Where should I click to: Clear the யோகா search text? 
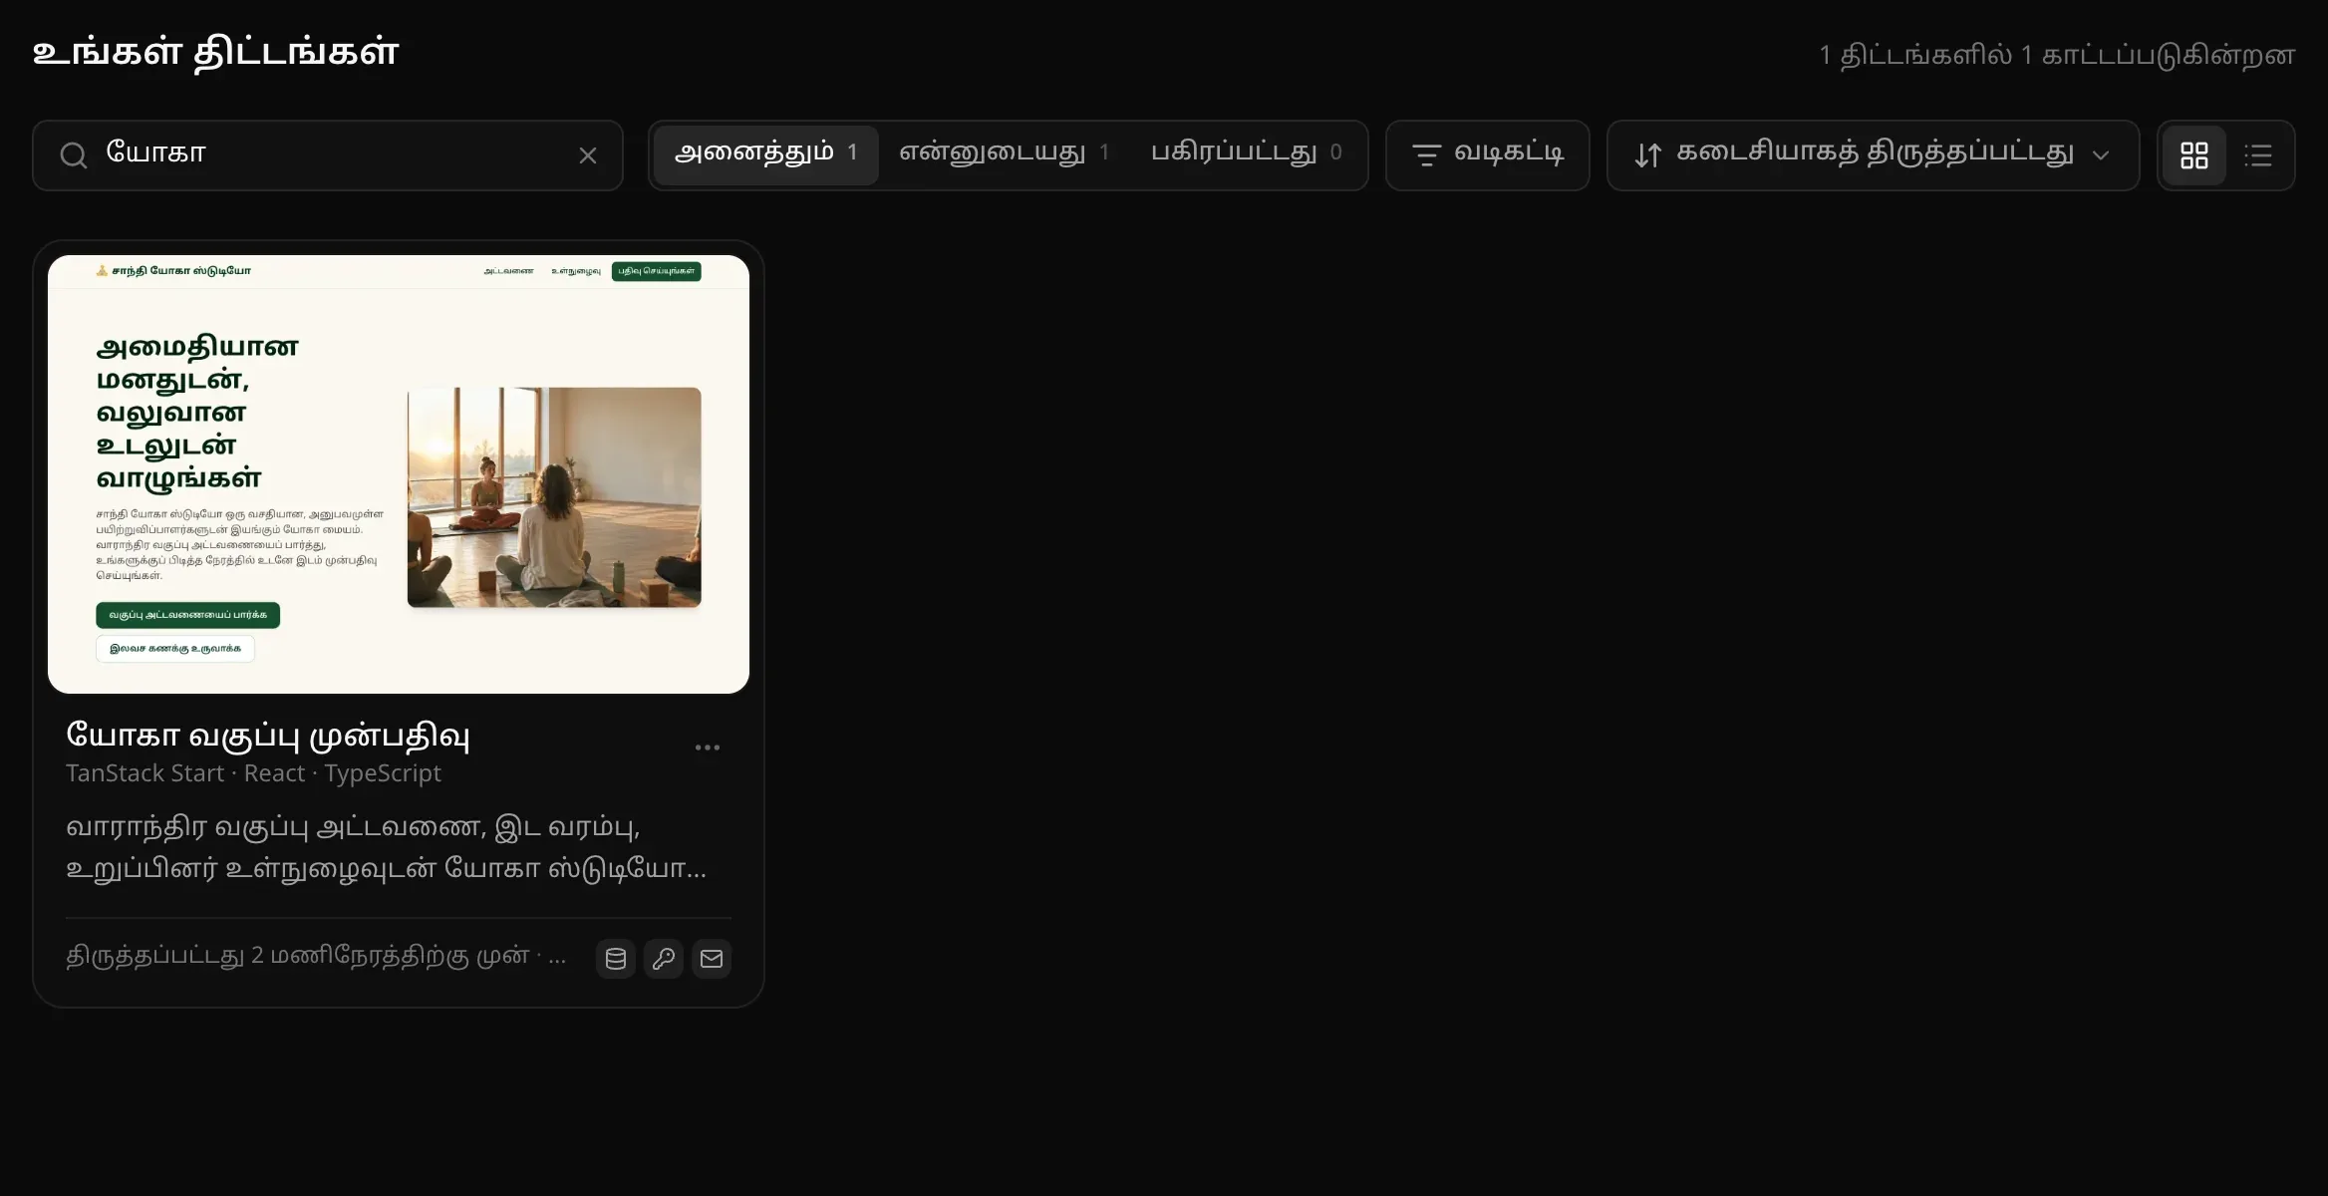pyautogui.click(x=588, y=155)
